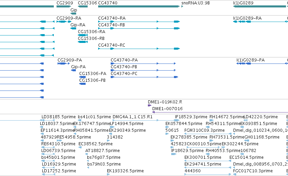Select the CG43740 gene bar

pos(139,6)
